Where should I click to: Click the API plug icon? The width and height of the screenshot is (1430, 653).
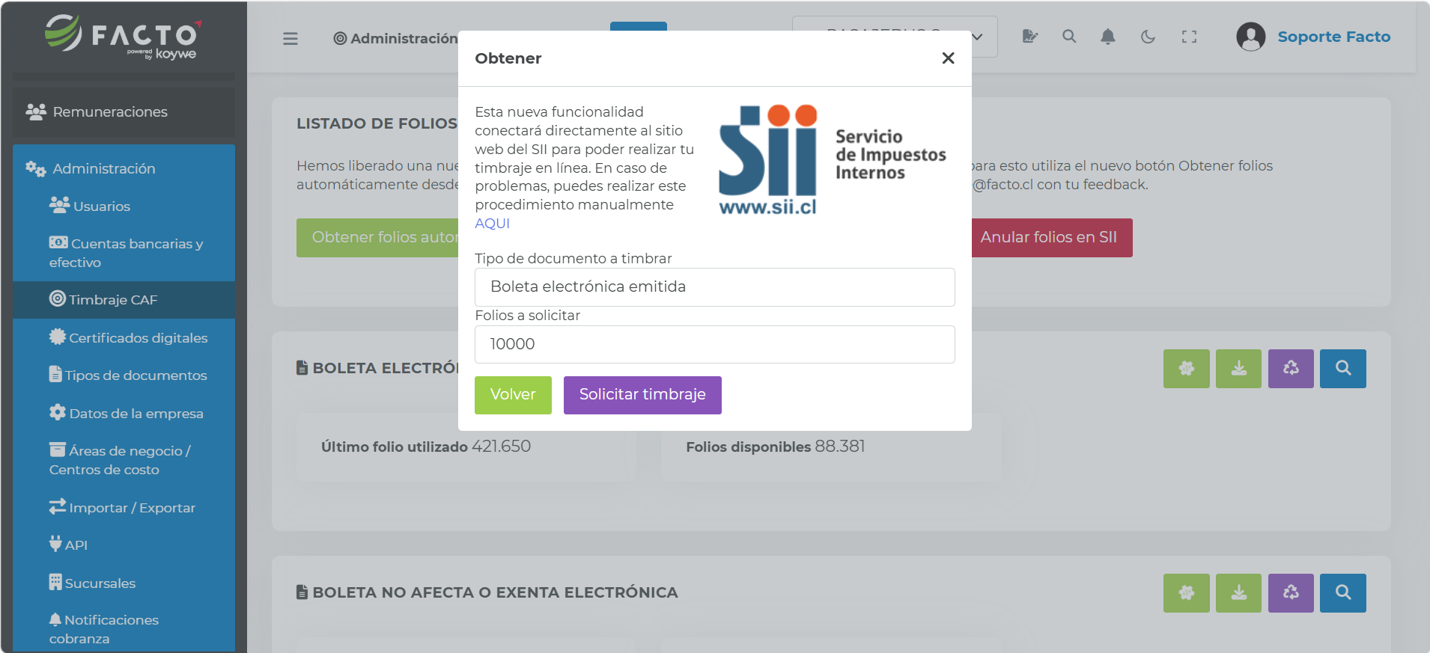pyautogui.click(x=55, y=543)
